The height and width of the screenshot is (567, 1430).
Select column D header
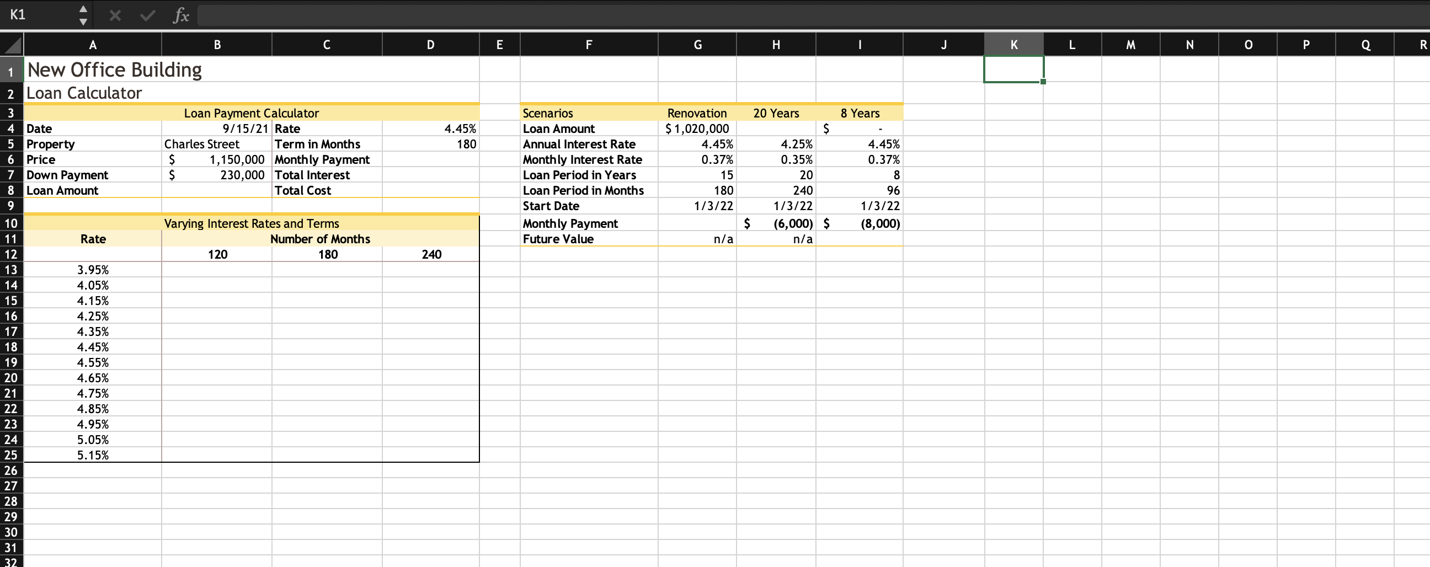click(x=430, y=44)
